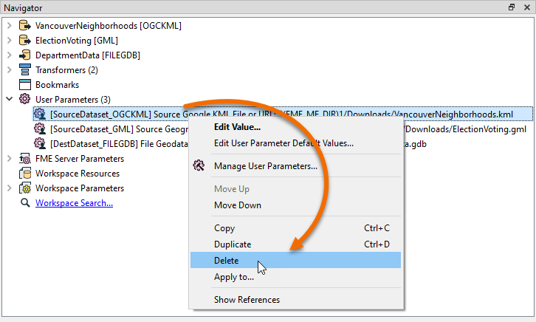Open the Workspace Search... link
536x322 pixels.
point(74,203)
